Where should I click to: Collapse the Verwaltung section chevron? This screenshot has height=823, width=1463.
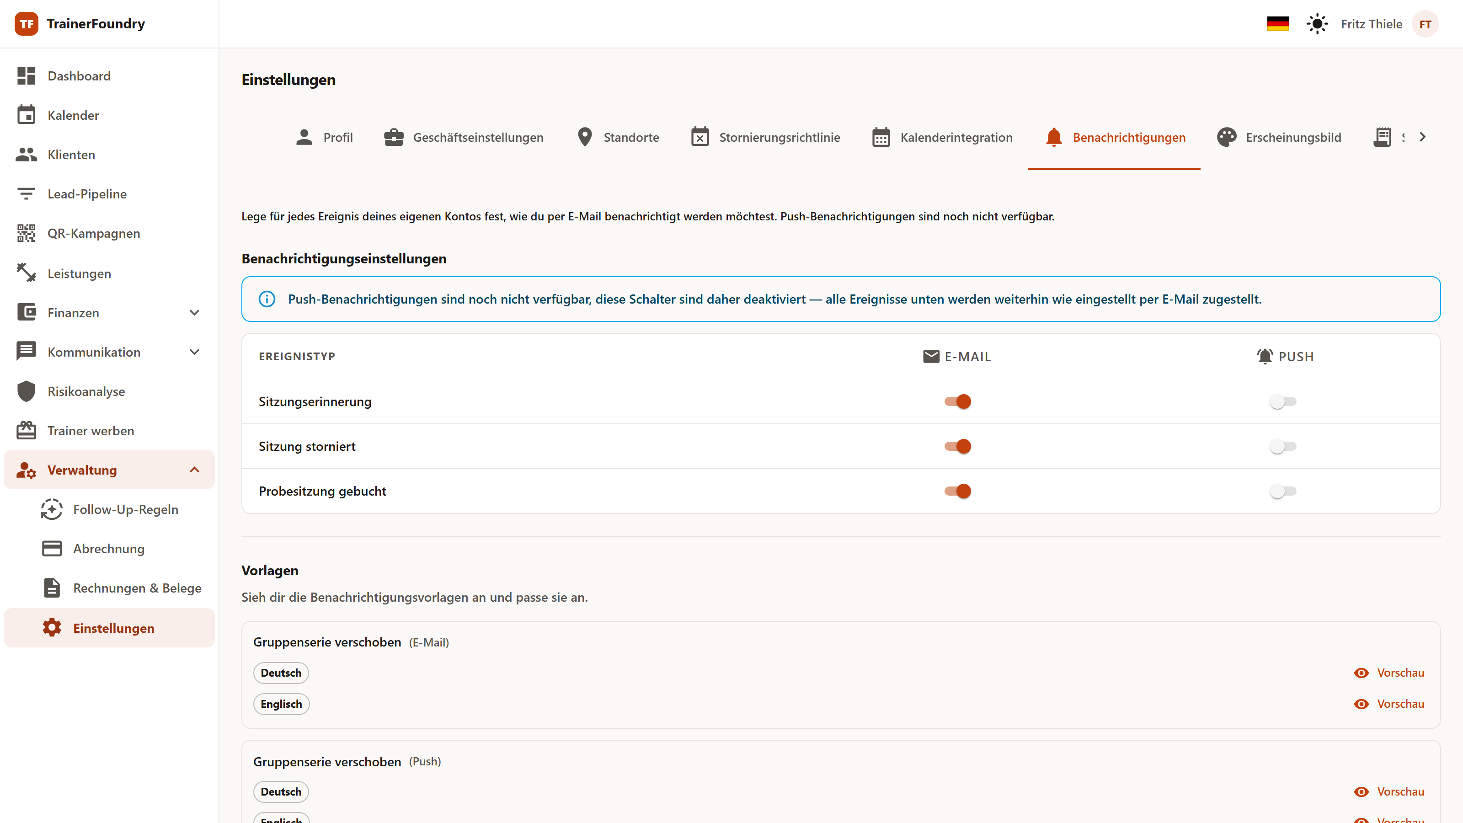click(x=194, y=470)
